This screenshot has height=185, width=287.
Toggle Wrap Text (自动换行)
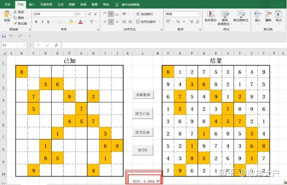tap(144, 14)
